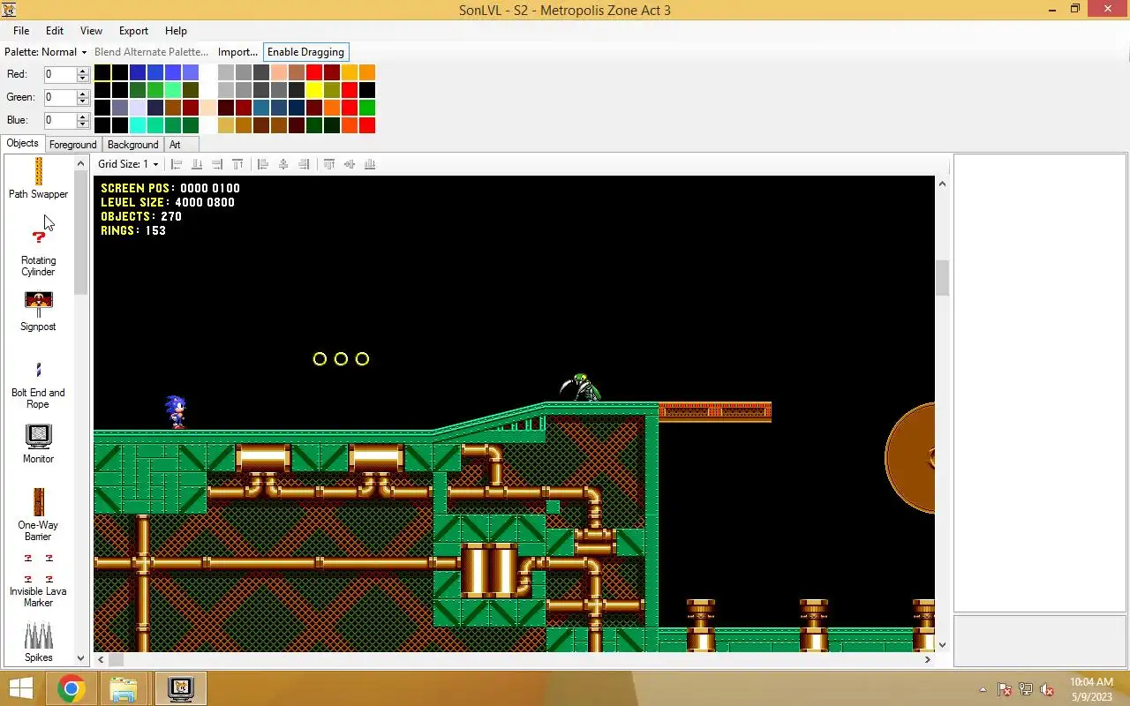The height and width of the screenshot is (706, 1130).
Task: Select the mantis badnik on the ledge
Action: tap(581, 387)
